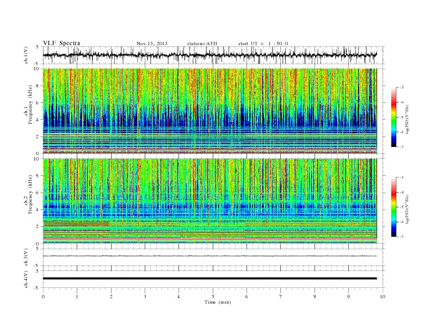Click the ch.2 spectrogram color bar

(x=393, y=207)
